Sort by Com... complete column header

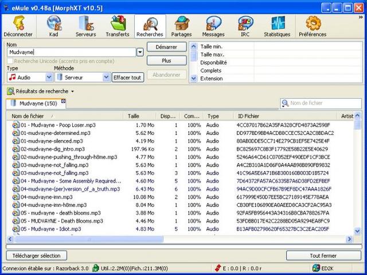click(192, 116)
